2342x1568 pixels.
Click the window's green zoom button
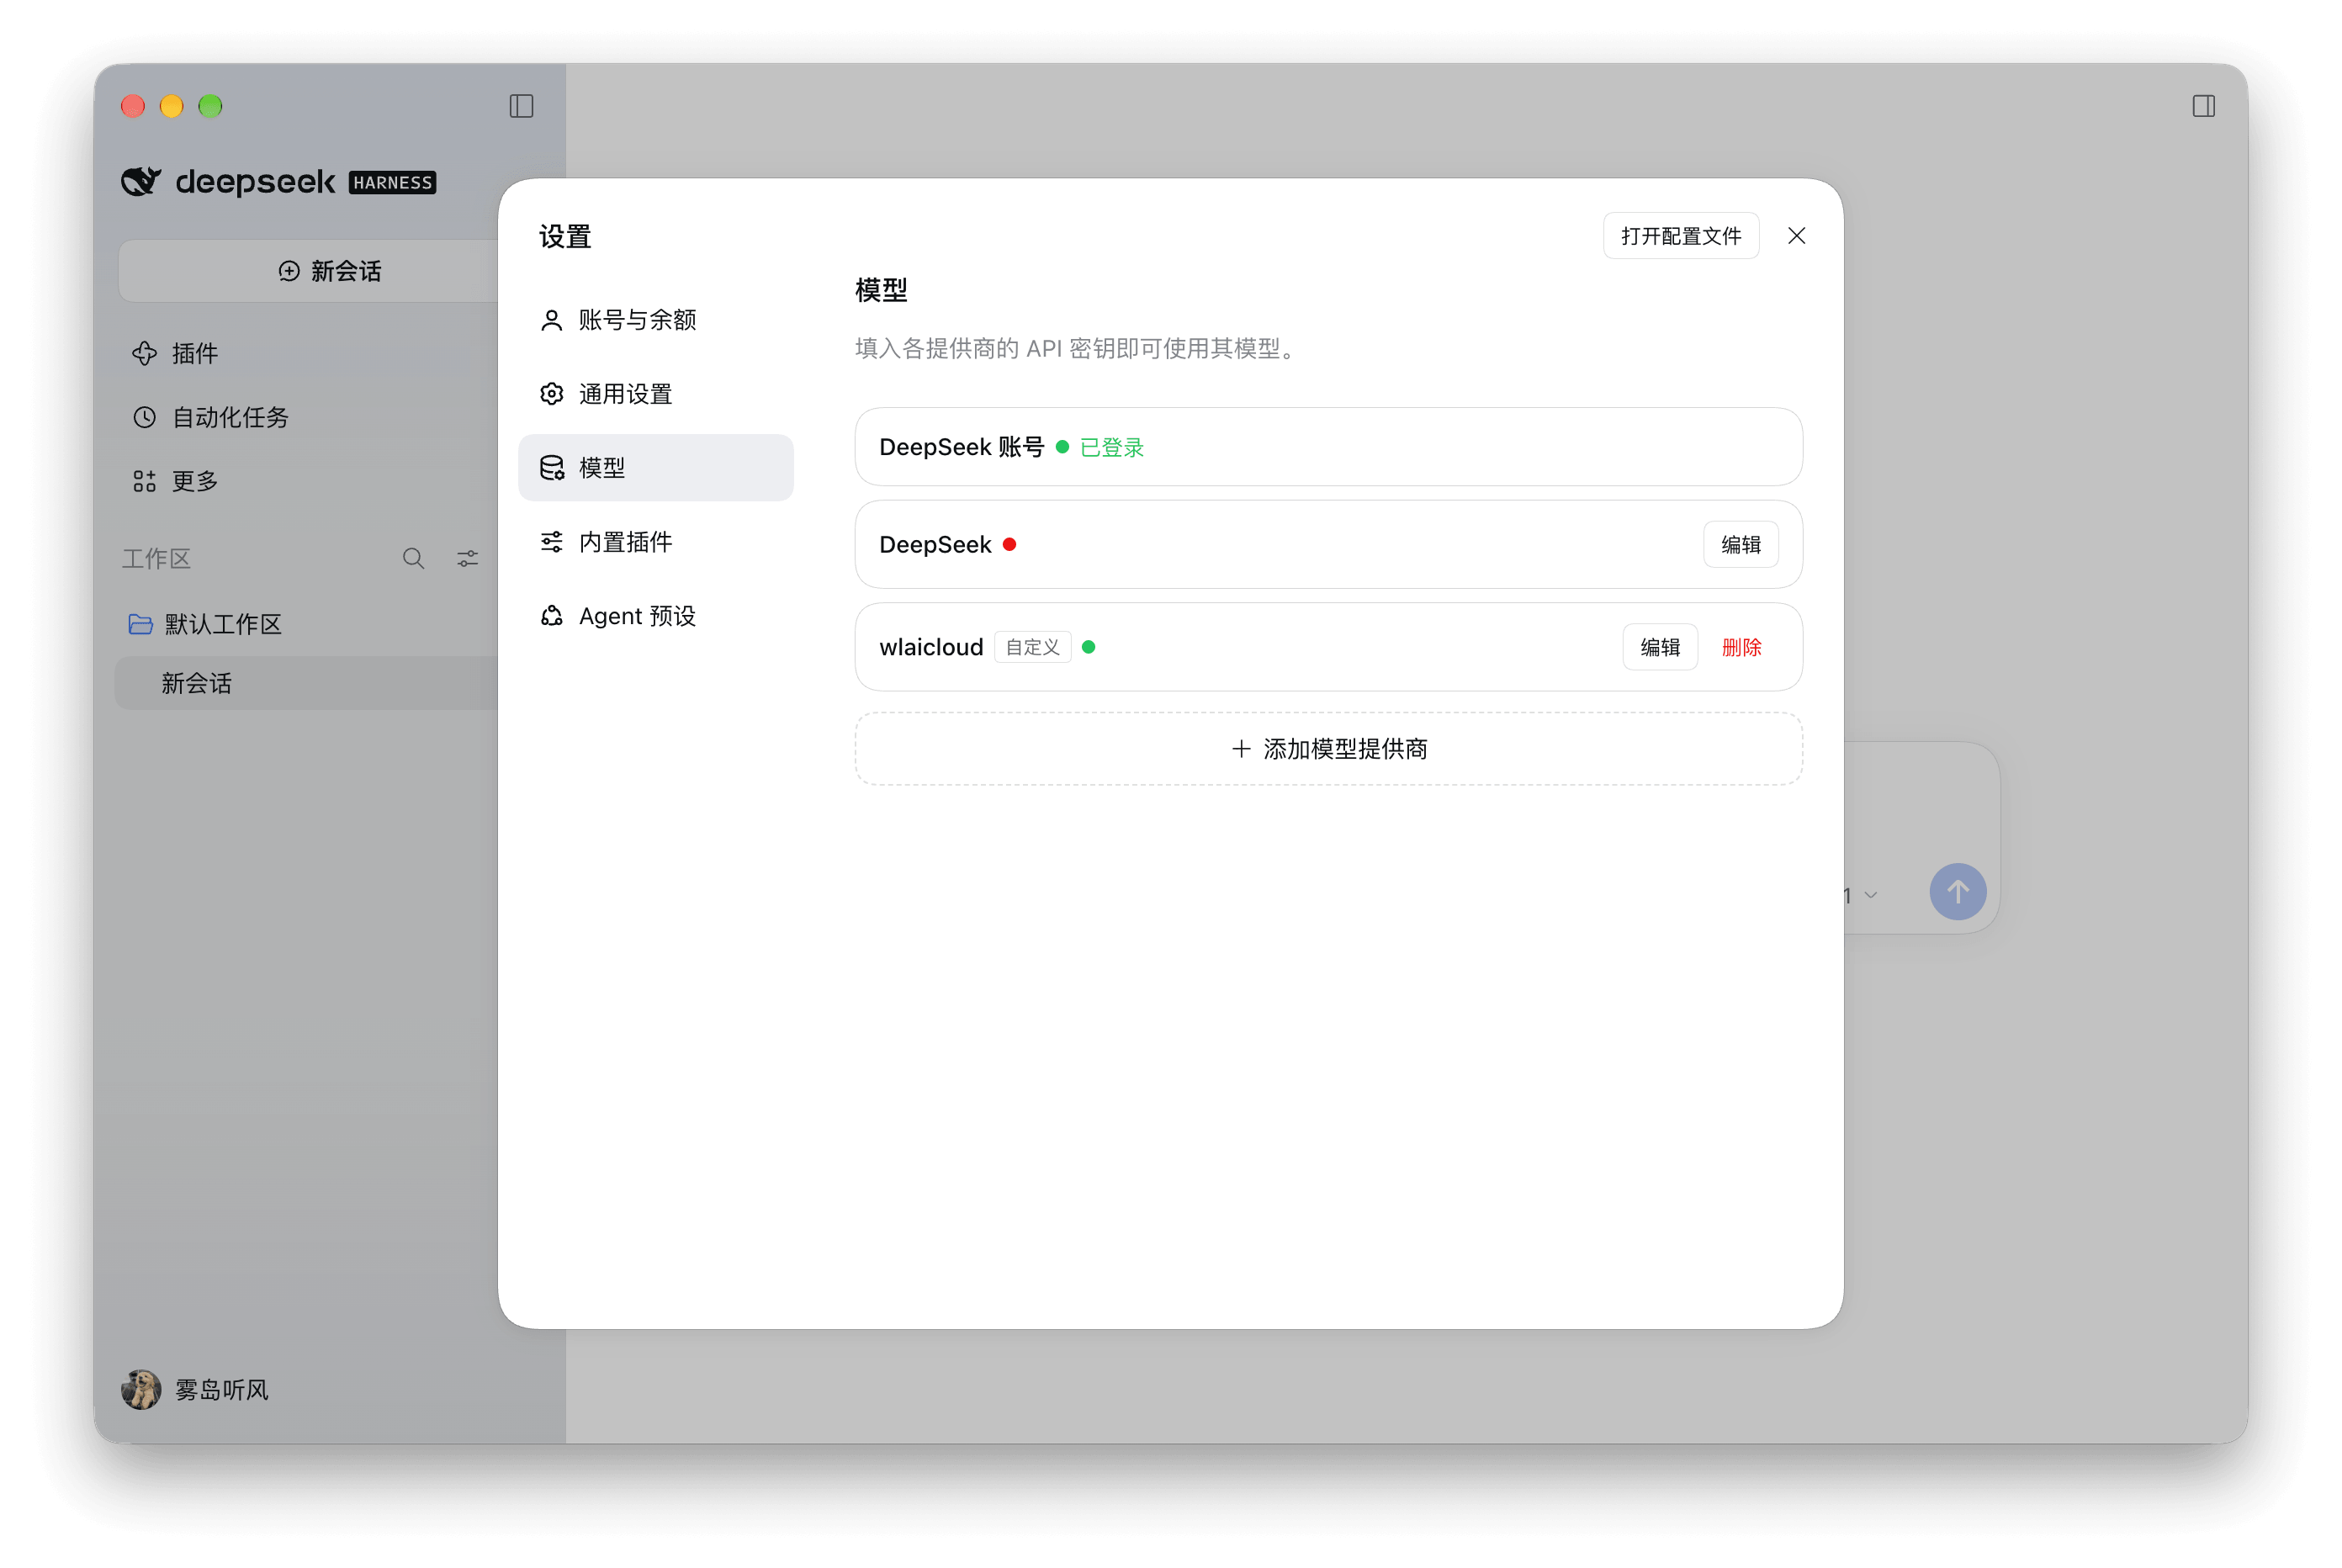(x=210, y=106)
